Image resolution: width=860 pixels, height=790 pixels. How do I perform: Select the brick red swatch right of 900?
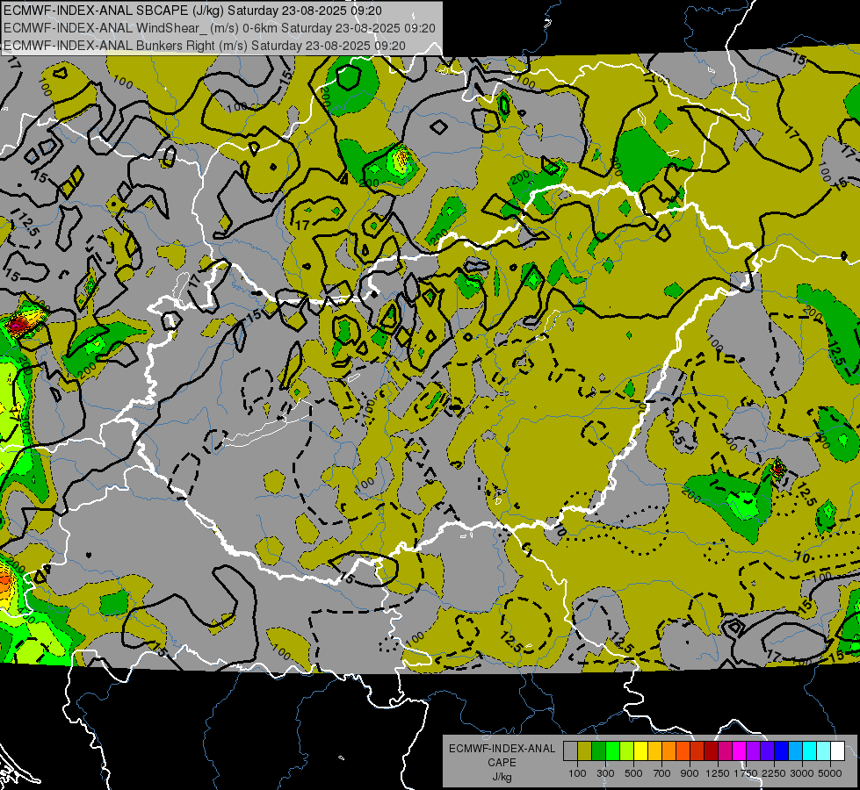(x=697, y=750)
